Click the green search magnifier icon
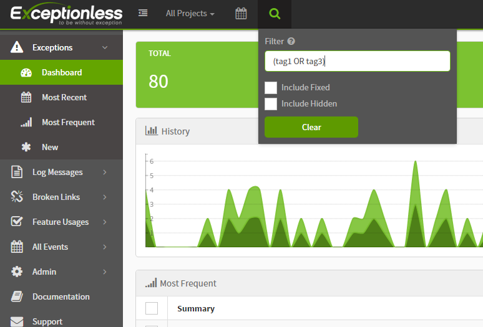 [275, 14]
